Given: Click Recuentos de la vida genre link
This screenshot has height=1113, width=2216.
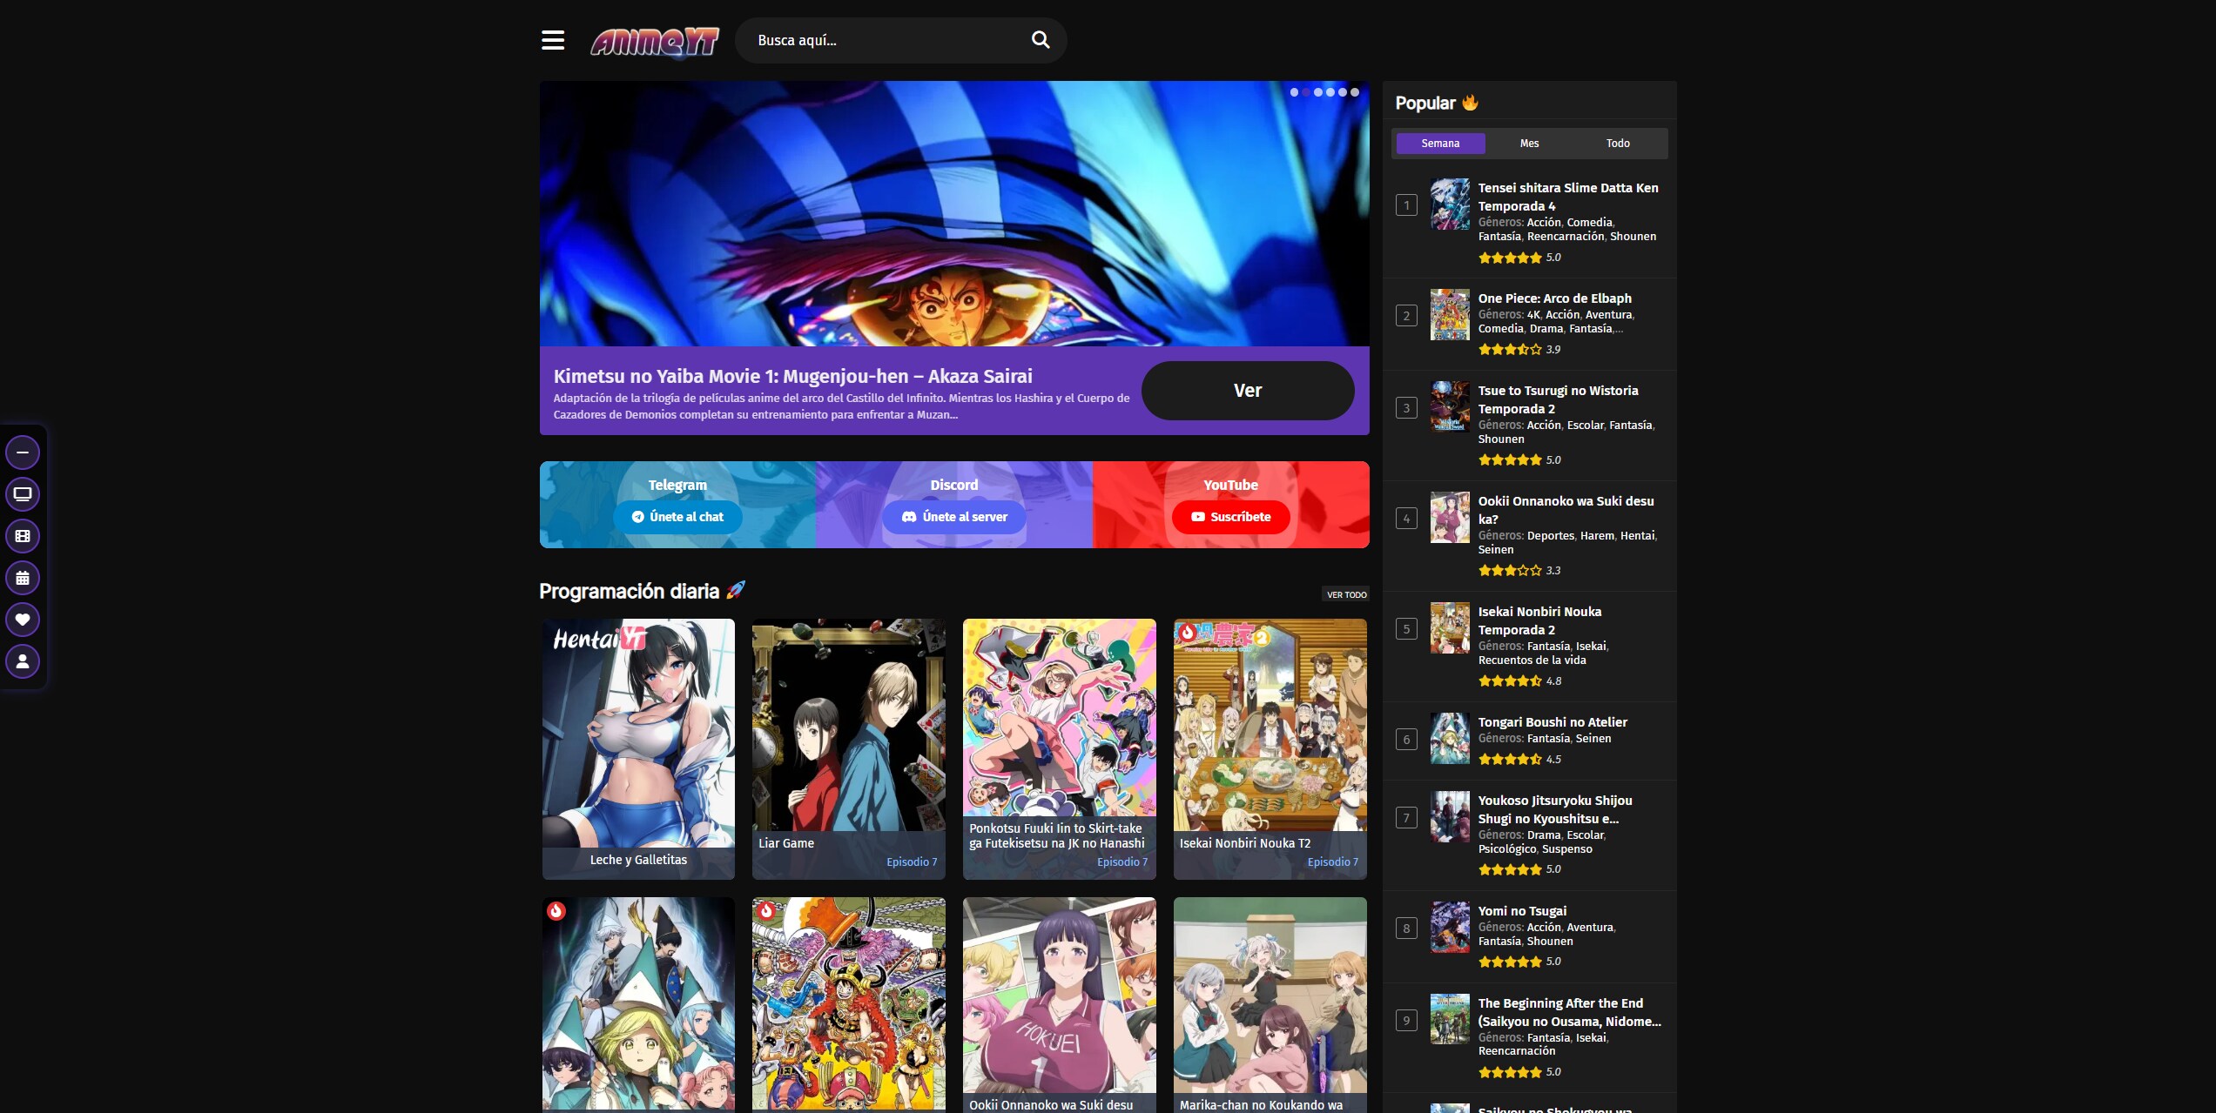Looking at the screenshot, I should [x=1532, y=660].
